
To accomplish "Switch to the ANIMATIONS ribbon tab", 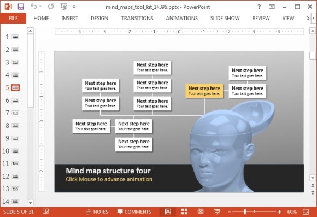I will coord(182,18).
